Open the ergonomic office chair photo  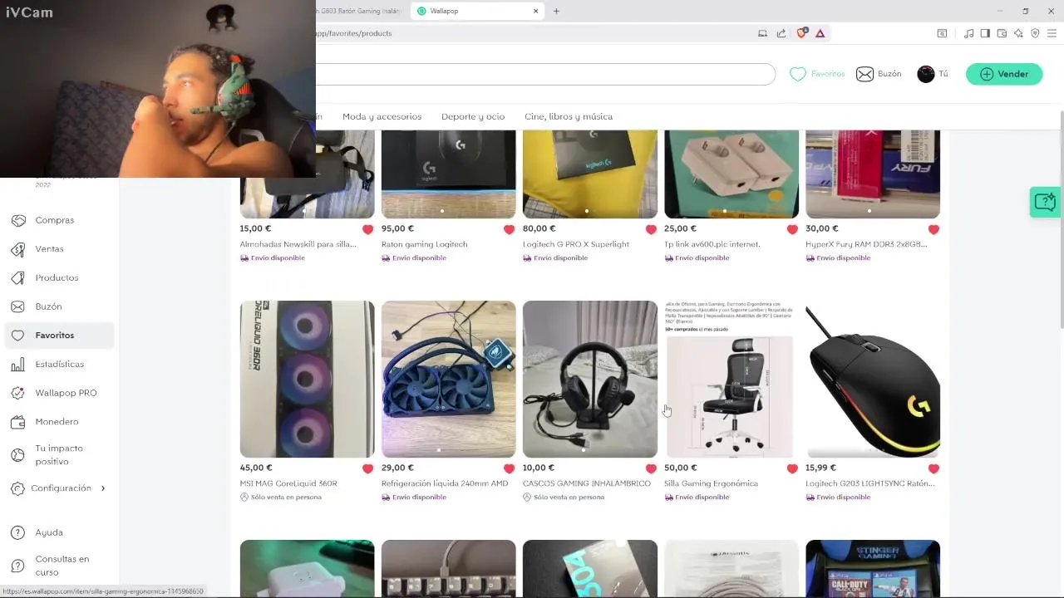pyautogui.click(x=731, y=379)
